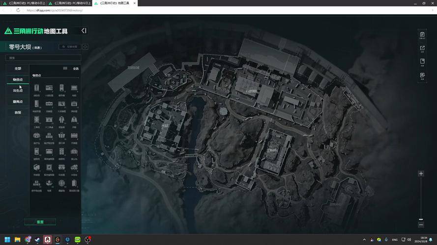The height and width of the screenshot is (245, 437).
Task: Click the edit note icon in right toolbar
Action: tap(422, 75)
